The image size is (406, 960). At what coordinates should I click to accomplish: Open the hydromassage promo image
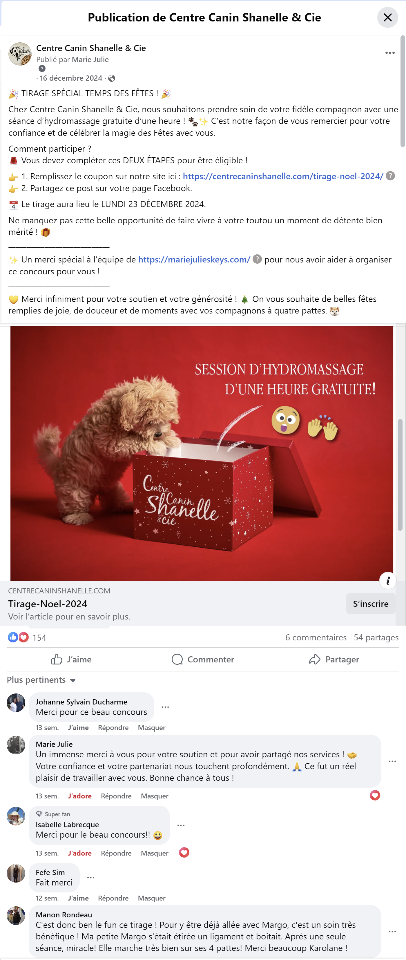(202, 453)
